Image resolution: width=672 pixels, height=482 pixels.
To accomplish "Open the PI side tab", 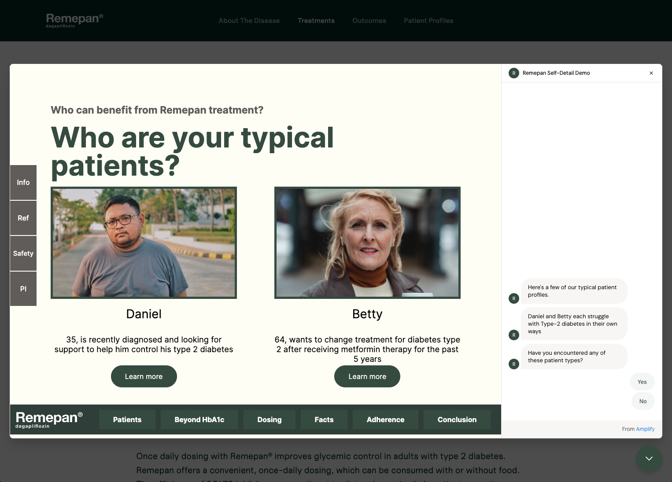I will pyautogui.click(x=23, y=289).
